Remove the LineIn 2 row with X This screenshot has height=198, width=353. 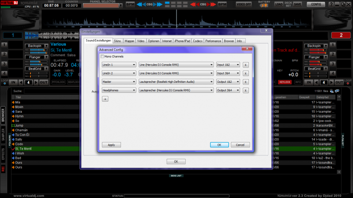click(246, 73)
